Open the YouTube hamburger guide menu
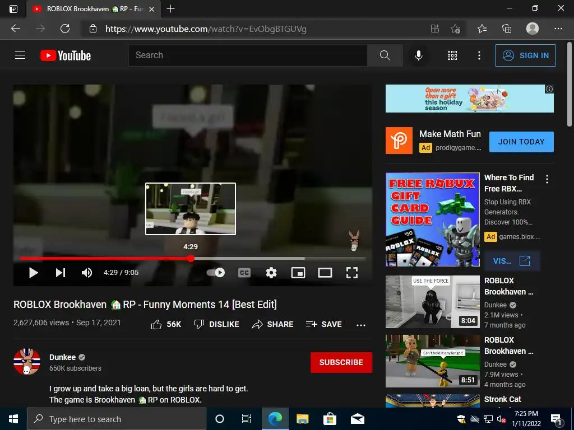 (x=20, y=55)
